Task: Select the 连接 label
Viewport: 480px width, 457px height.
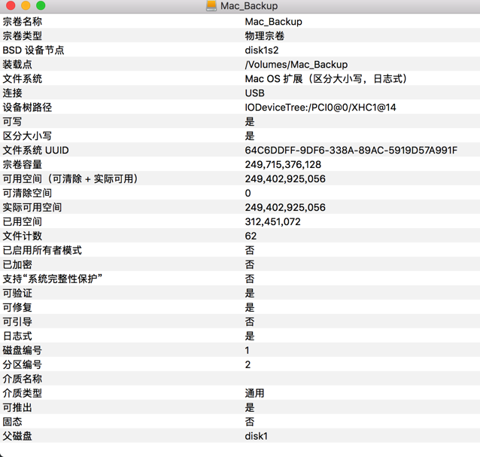Action: [x=13, y=93]
